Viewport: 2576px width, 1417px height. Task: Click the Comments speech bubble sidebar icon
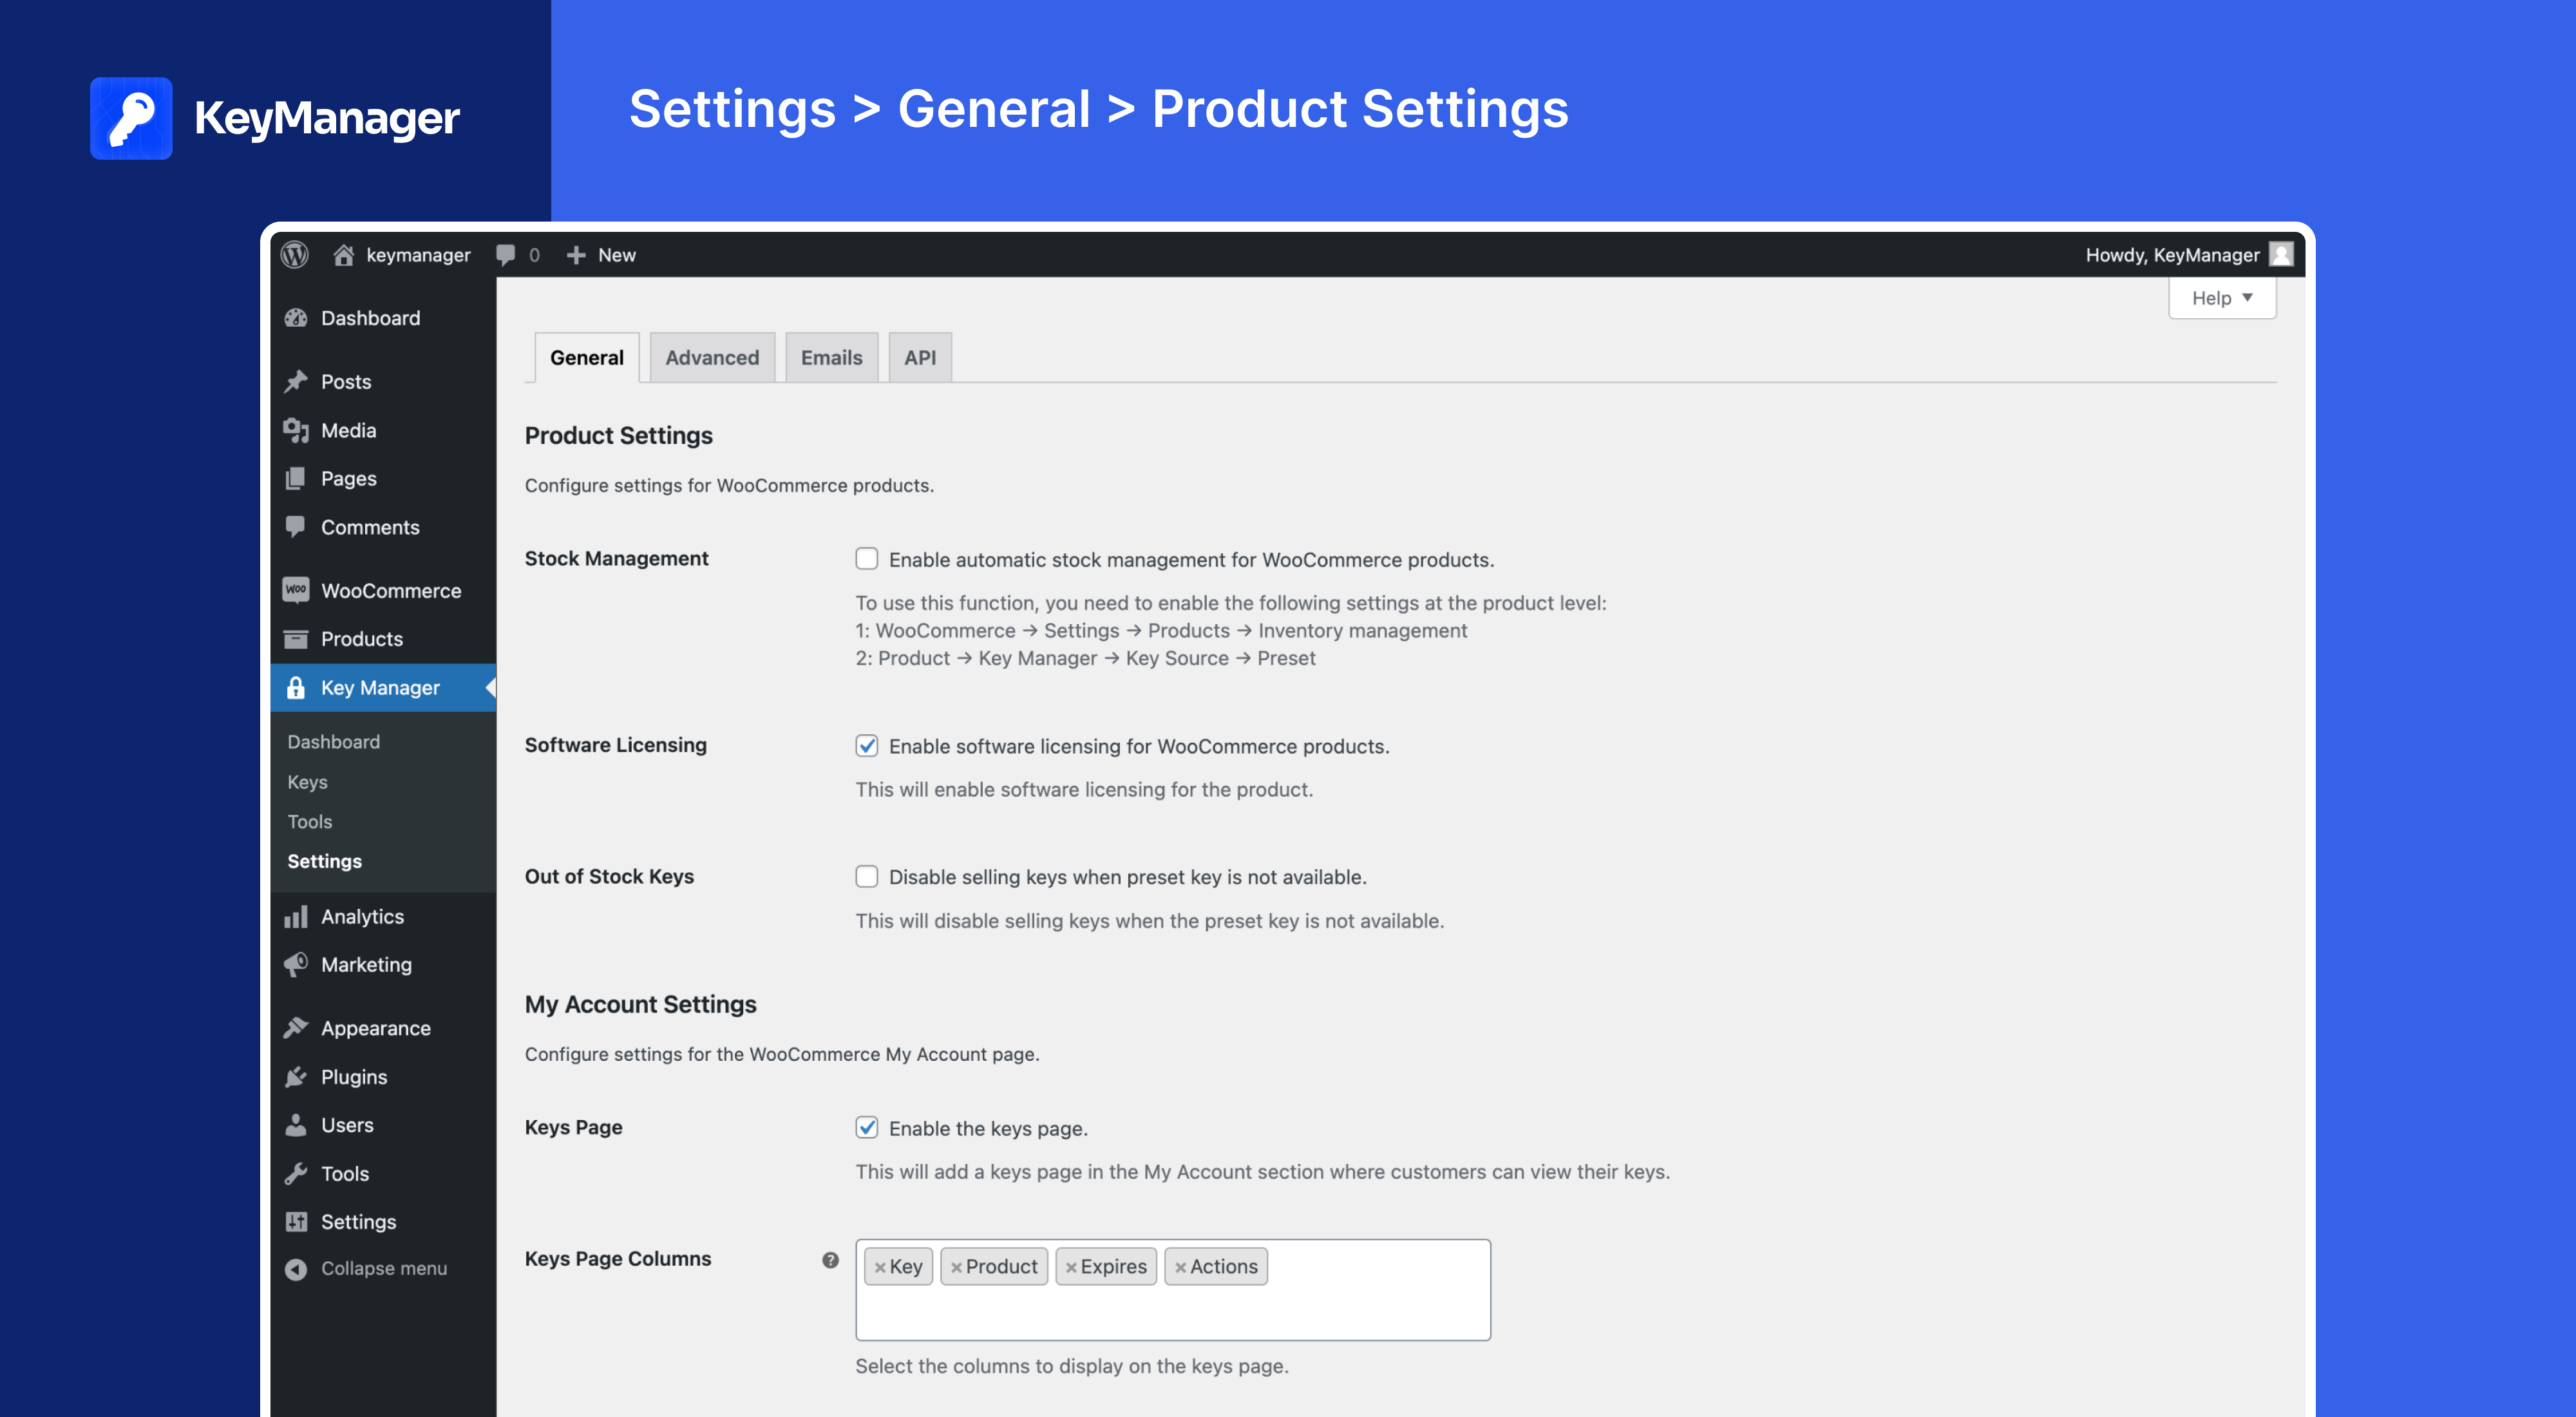[296, 527]
